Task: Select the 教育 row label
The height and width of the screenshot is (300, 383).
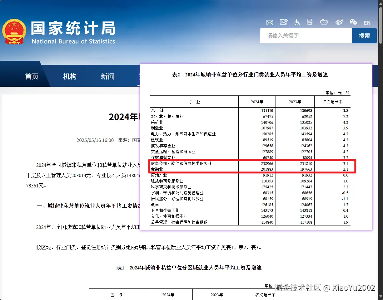Action: (155, 205)
